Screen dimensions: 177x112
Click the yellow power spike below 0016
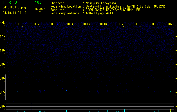99,109
